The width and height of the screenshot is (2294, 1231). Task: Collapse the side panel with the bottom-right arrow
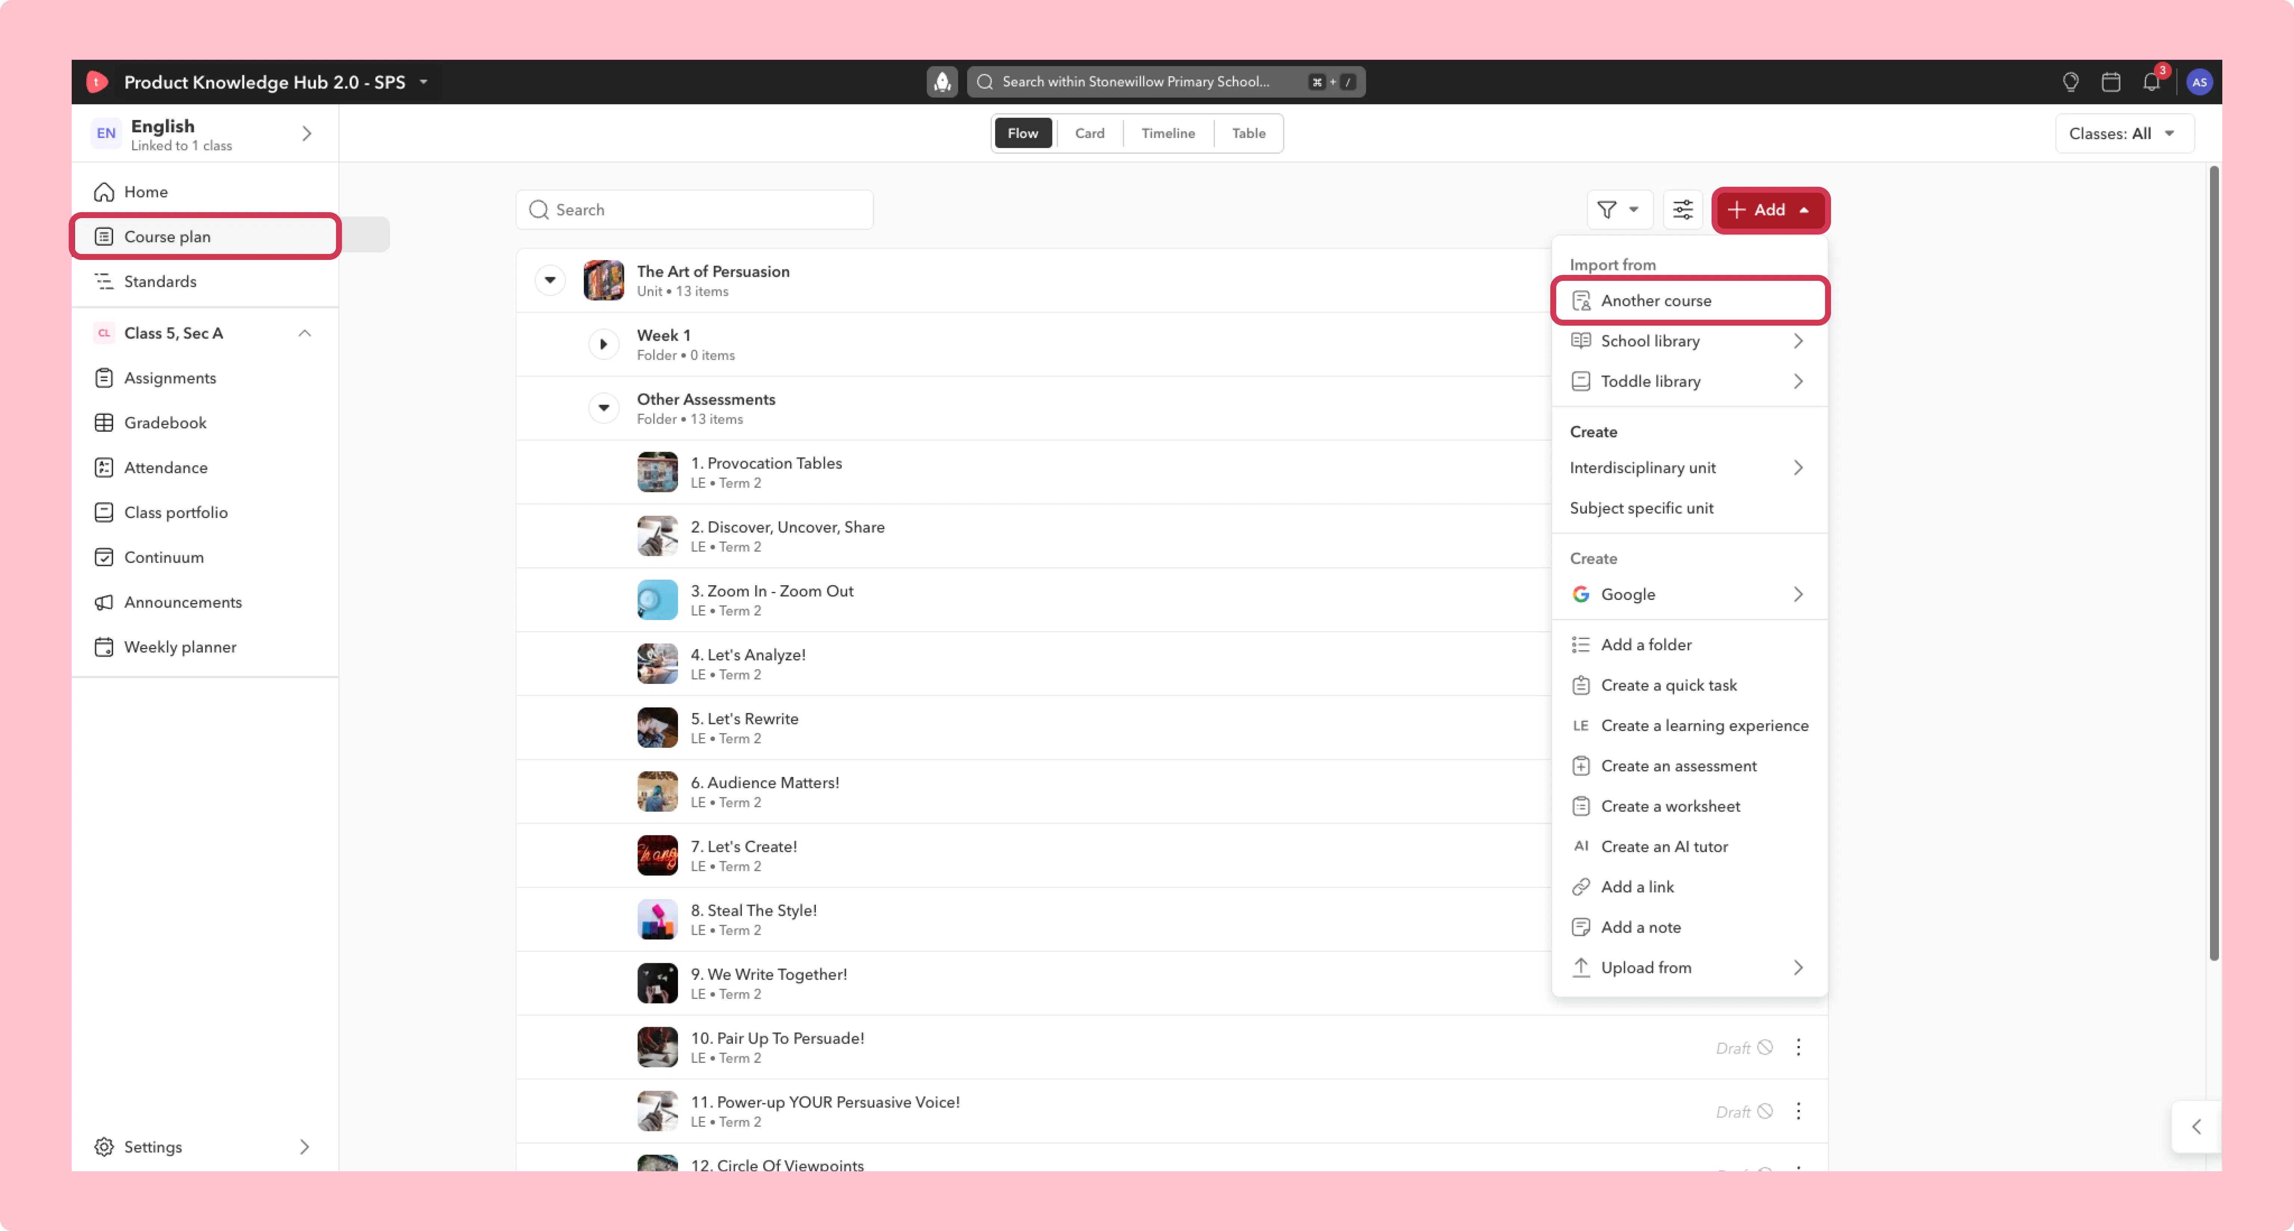click(x=2196, y=1127)
